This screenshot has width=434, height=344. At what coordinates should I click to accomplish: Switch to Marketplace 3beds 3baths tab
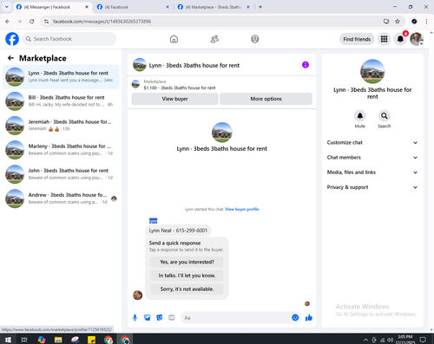214,7
